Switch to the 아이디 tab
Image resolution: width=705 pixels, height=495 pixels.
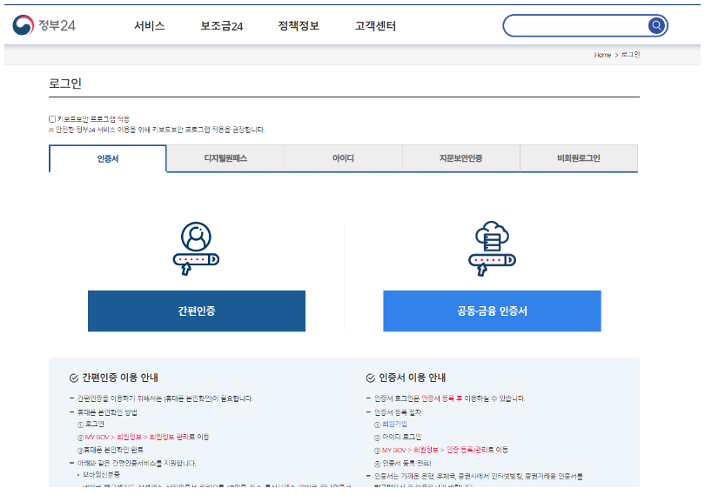[x=343, y=158]
